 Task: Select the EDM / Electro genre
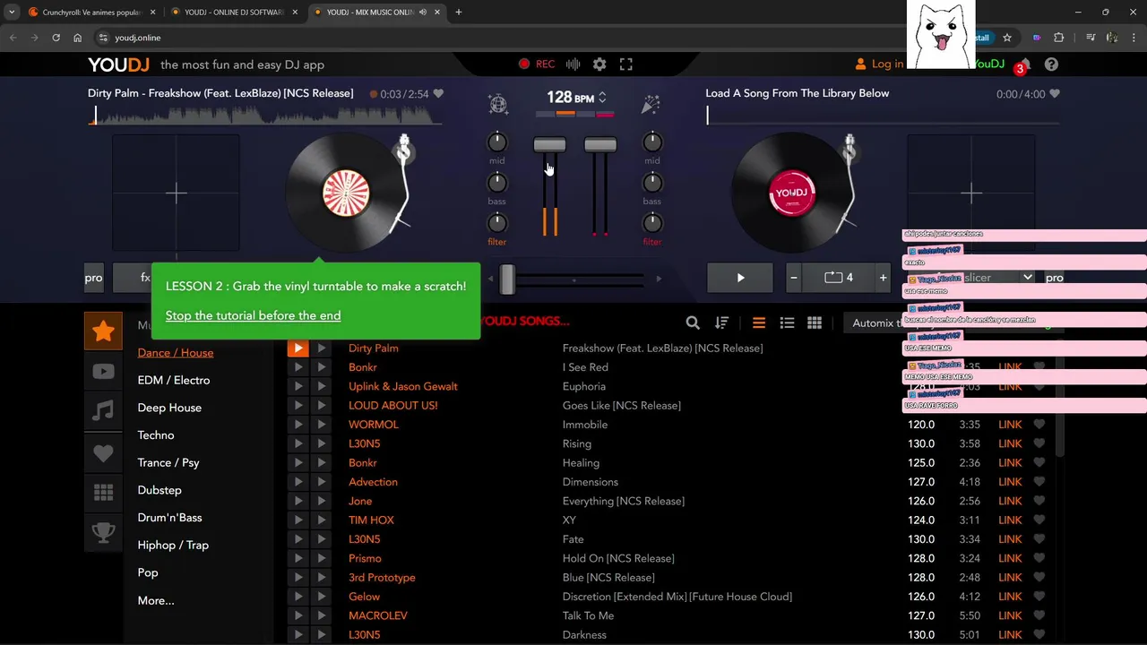174,380
